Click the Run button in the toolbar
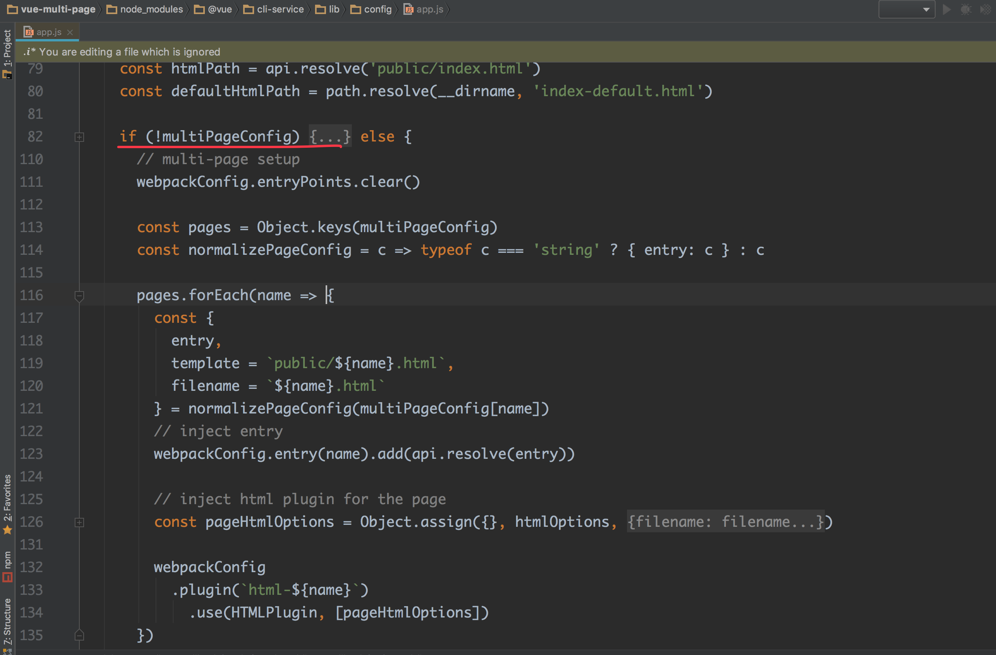Image resolution: width=996 pixels, height=655 pixels. [x=946, y=9]
